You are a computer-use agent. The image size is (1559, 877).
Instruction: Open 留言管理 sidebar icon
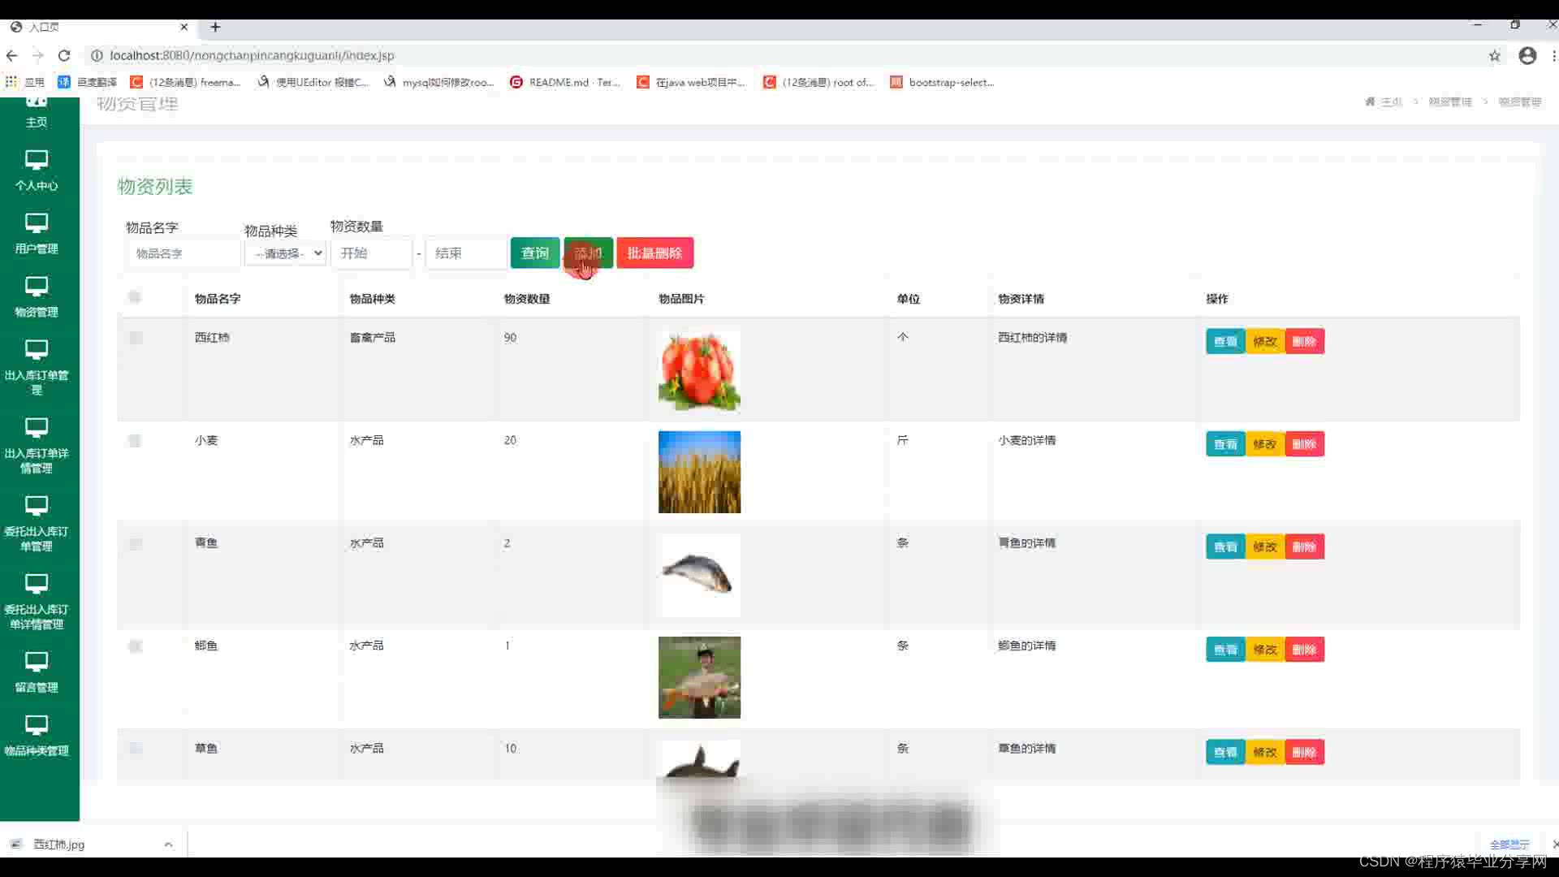[37, 662]
